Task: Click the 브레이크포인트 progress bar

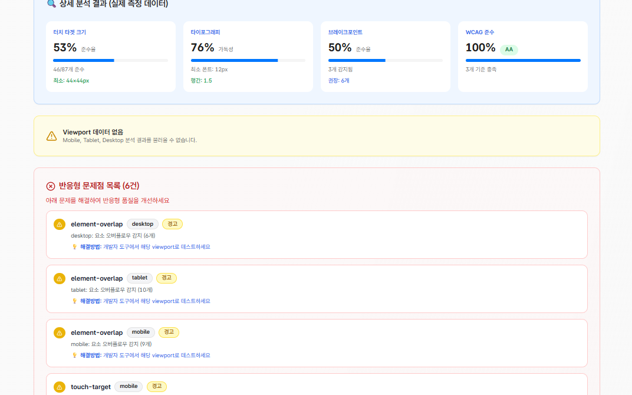Action: [x=386, y=61]
